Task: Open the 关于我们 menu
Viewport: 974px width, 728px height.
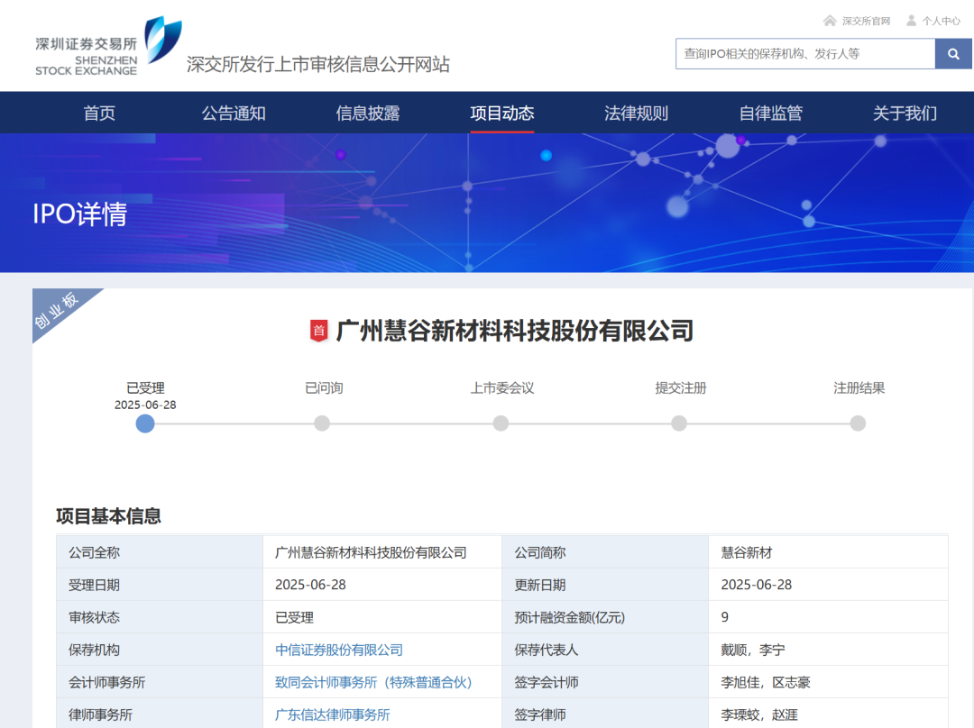Action: pyautogui.click(x=905, y=113)
